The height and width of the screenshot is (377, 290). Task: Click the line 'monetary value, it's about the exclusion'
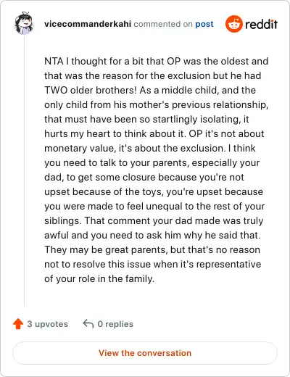pos(150,148)
